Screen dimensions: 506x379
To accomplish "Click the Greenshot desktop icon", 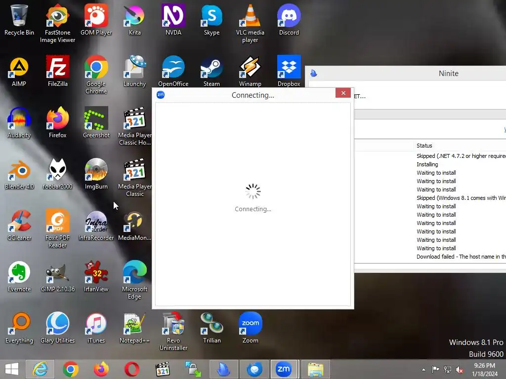I will pyautogui.click(x=96, y=122).
